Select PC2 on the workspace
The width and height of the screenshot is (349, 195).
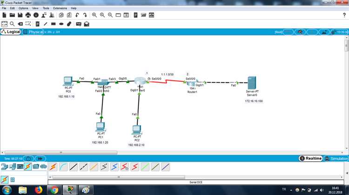click(x=137, y=130)
